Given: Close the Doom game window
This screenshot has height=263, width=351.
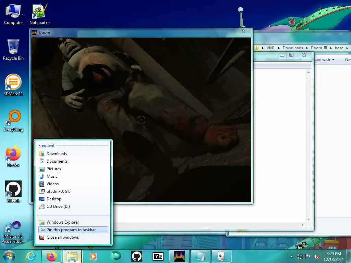Looking at the screenshot, I should [x=244, y=31].
